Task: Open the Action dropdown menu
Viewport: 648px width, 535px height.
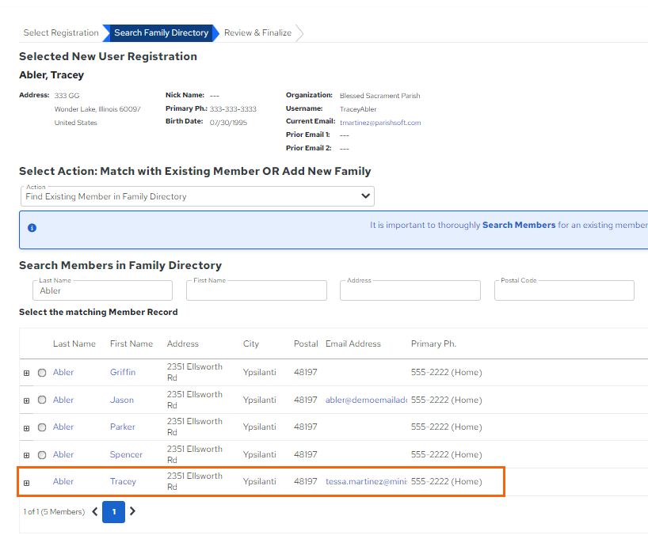Action: pyautogui.click(x=197, y=196)
